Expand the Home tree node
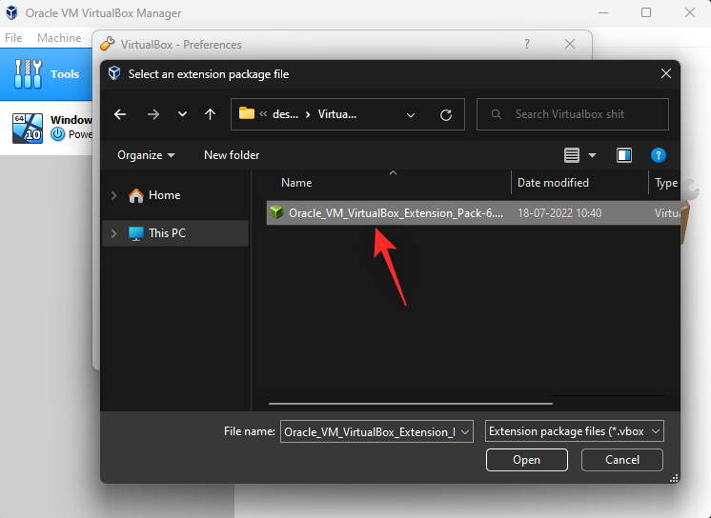This screenshot has height=518, width=711. 114,195
